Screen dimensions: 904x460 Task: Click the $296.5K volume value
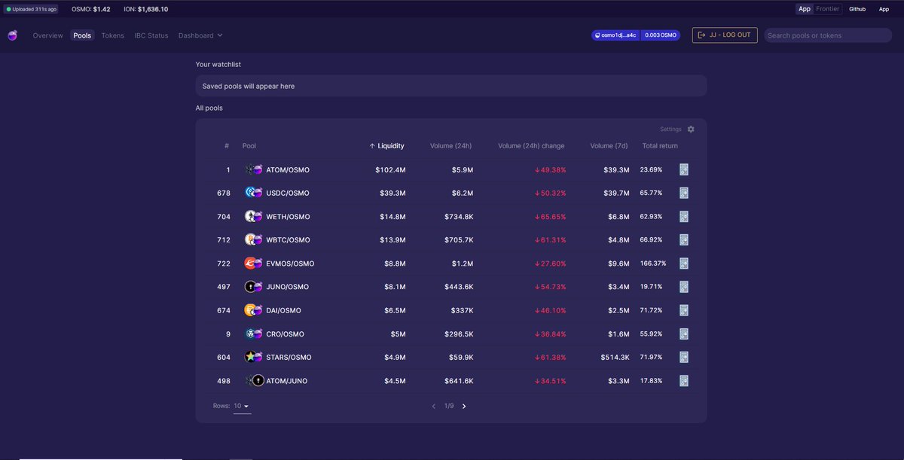[x=459, y=334]
